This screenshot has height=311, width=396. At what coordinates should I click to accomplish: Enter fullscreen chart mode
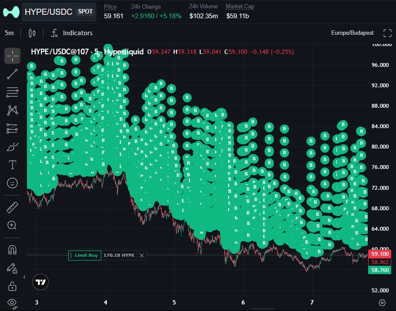(x=387, y=33)
